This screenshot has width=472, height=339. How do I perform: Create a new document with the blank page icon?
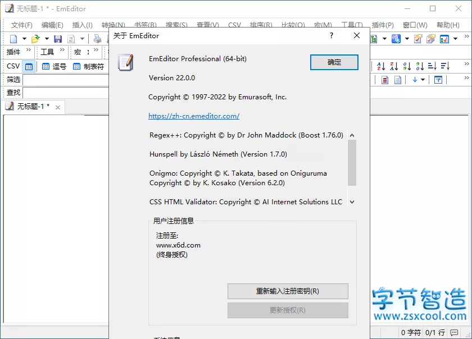tap(13, 39)
